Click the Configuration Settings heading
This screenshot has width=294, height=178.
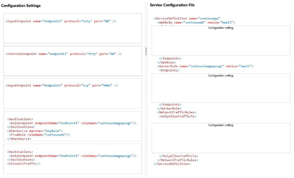click(x=21, y=6)
